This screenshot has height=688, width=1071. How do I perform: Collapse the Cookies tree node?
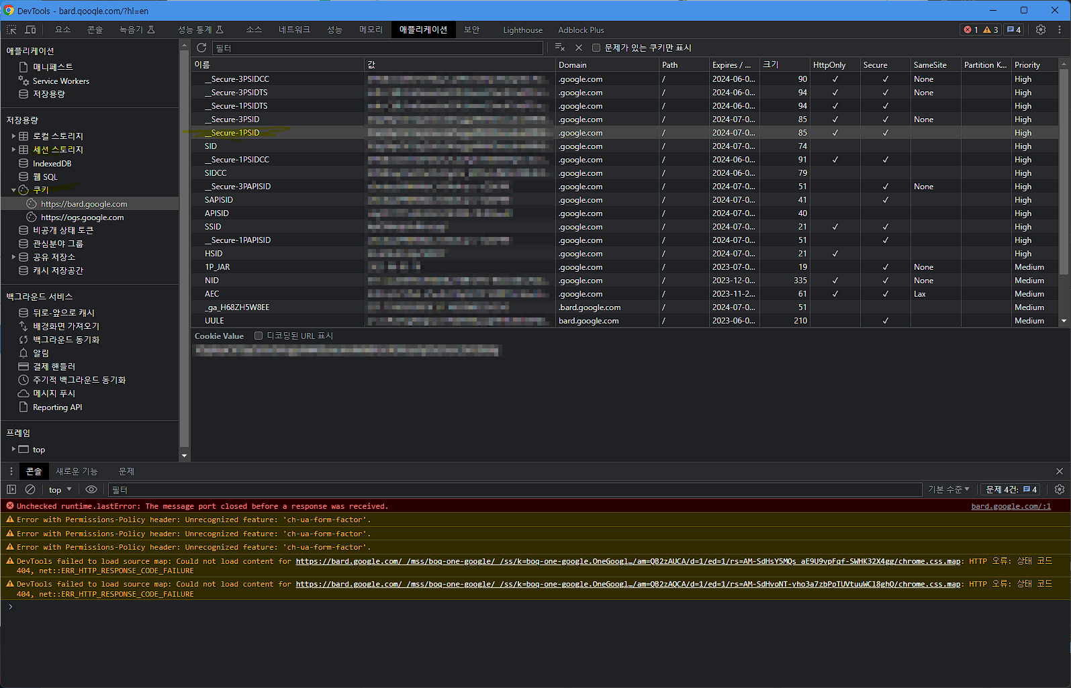[x=13, y=190]
